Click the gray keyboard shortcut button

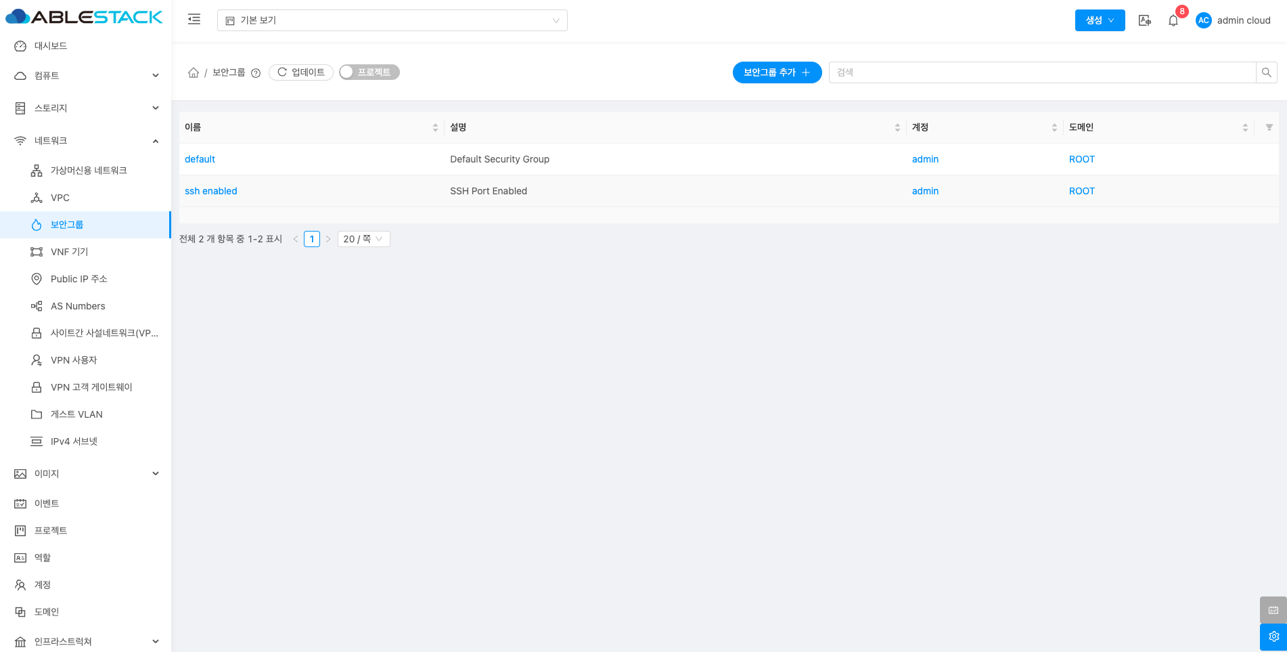coord(1273,610)
